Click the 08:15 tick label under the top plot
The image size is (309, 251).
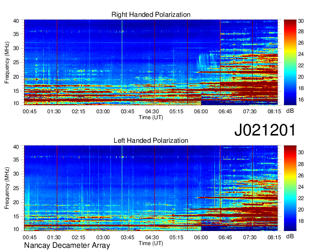(x=274, y=111)
